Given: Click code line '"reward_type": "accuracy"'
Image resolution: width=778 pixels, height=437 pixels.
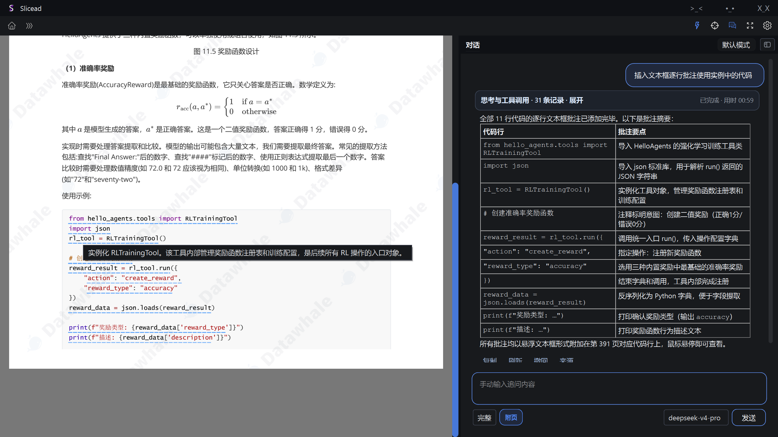Looking at the screenshot, I should [x=131, y=288].
